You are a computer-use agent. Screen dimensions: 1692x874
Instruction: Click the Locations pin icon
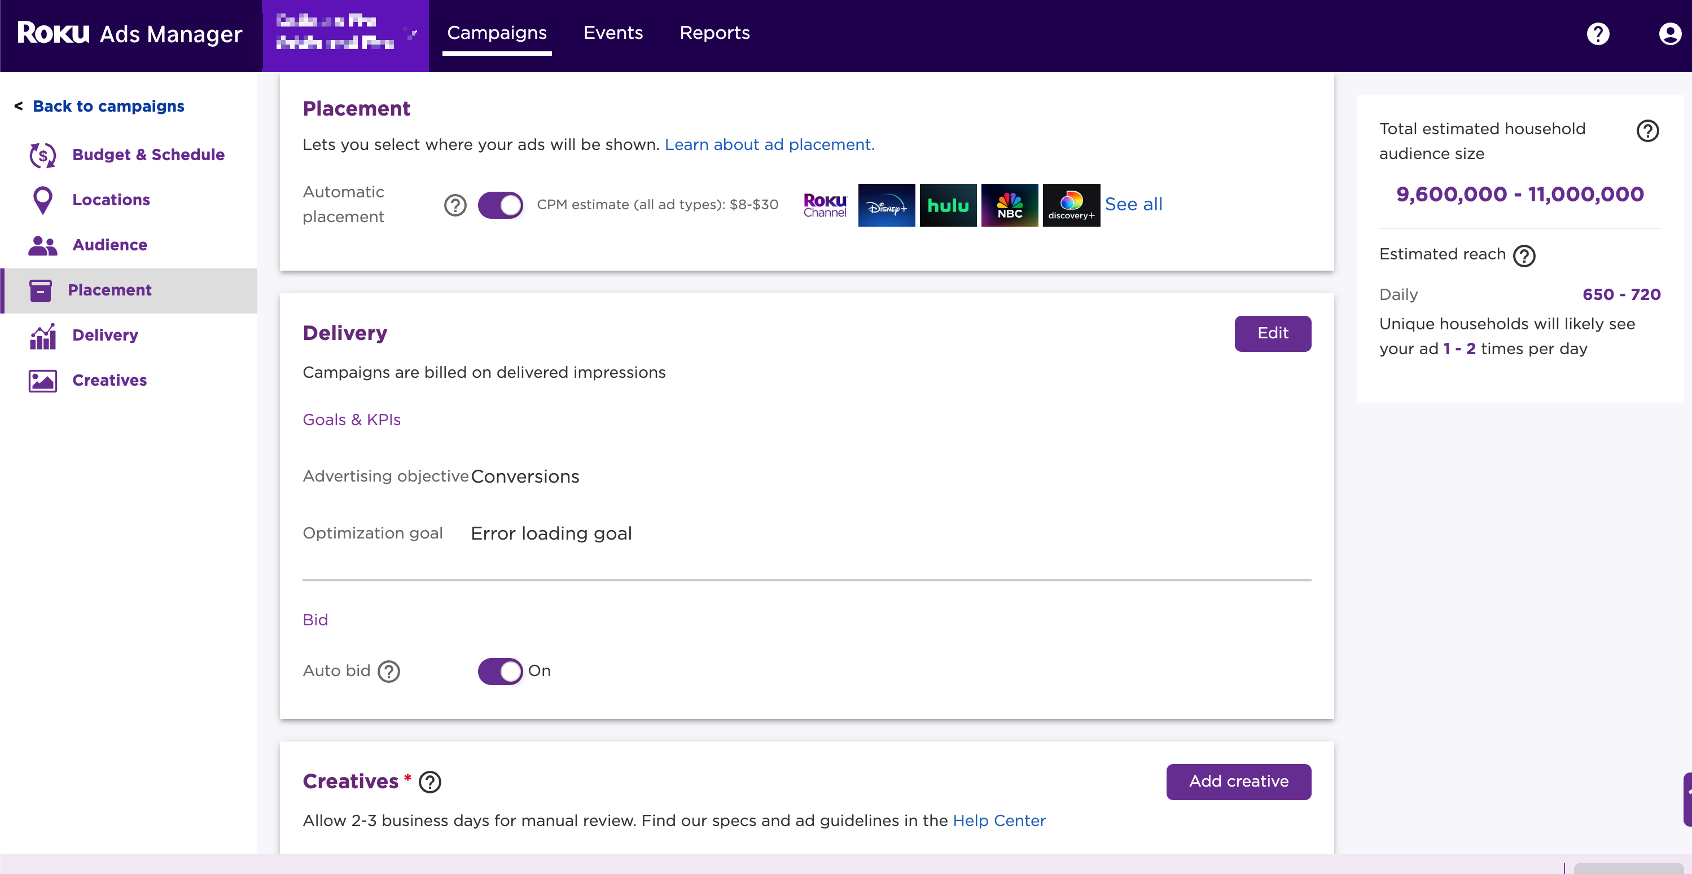[x=43, y=200]
